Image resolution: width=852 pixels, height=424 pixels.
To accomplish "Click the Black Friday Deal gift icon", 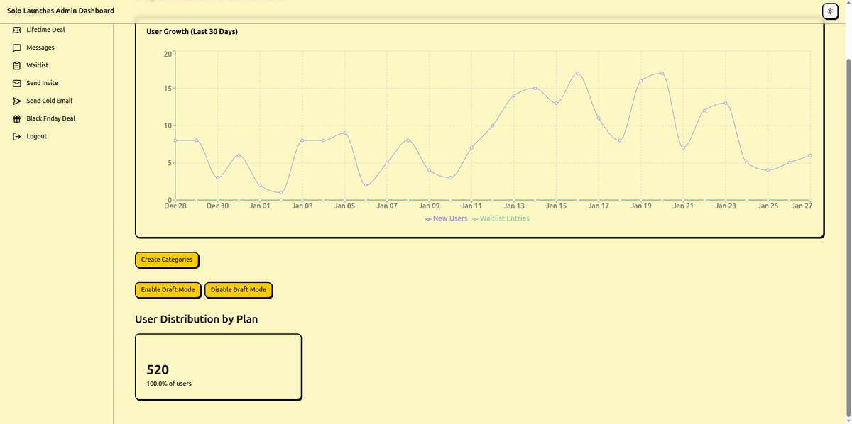I will [17, 118].
